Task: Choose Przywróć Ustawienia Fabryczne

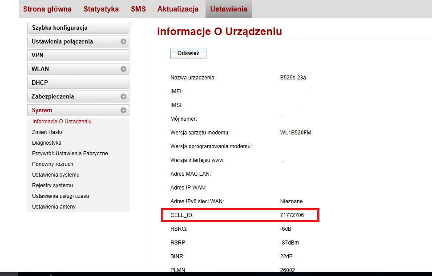Action: tap(70, 154)
